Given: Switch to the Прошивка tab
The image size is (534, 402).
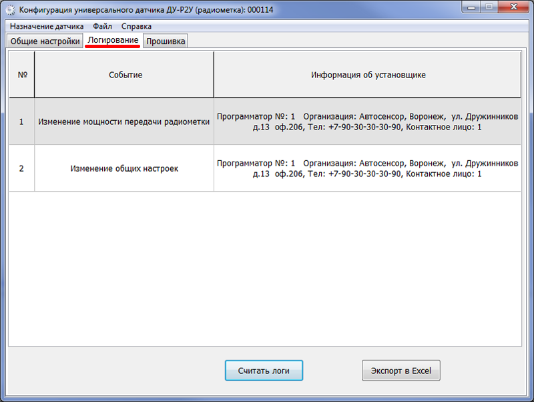Looking at the screenshot, I should [x=166, y=41].
